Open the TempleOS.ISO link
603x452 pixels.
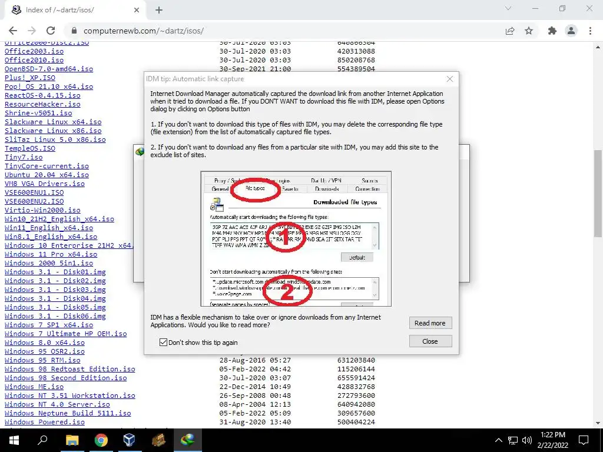(x=30, y=148)
